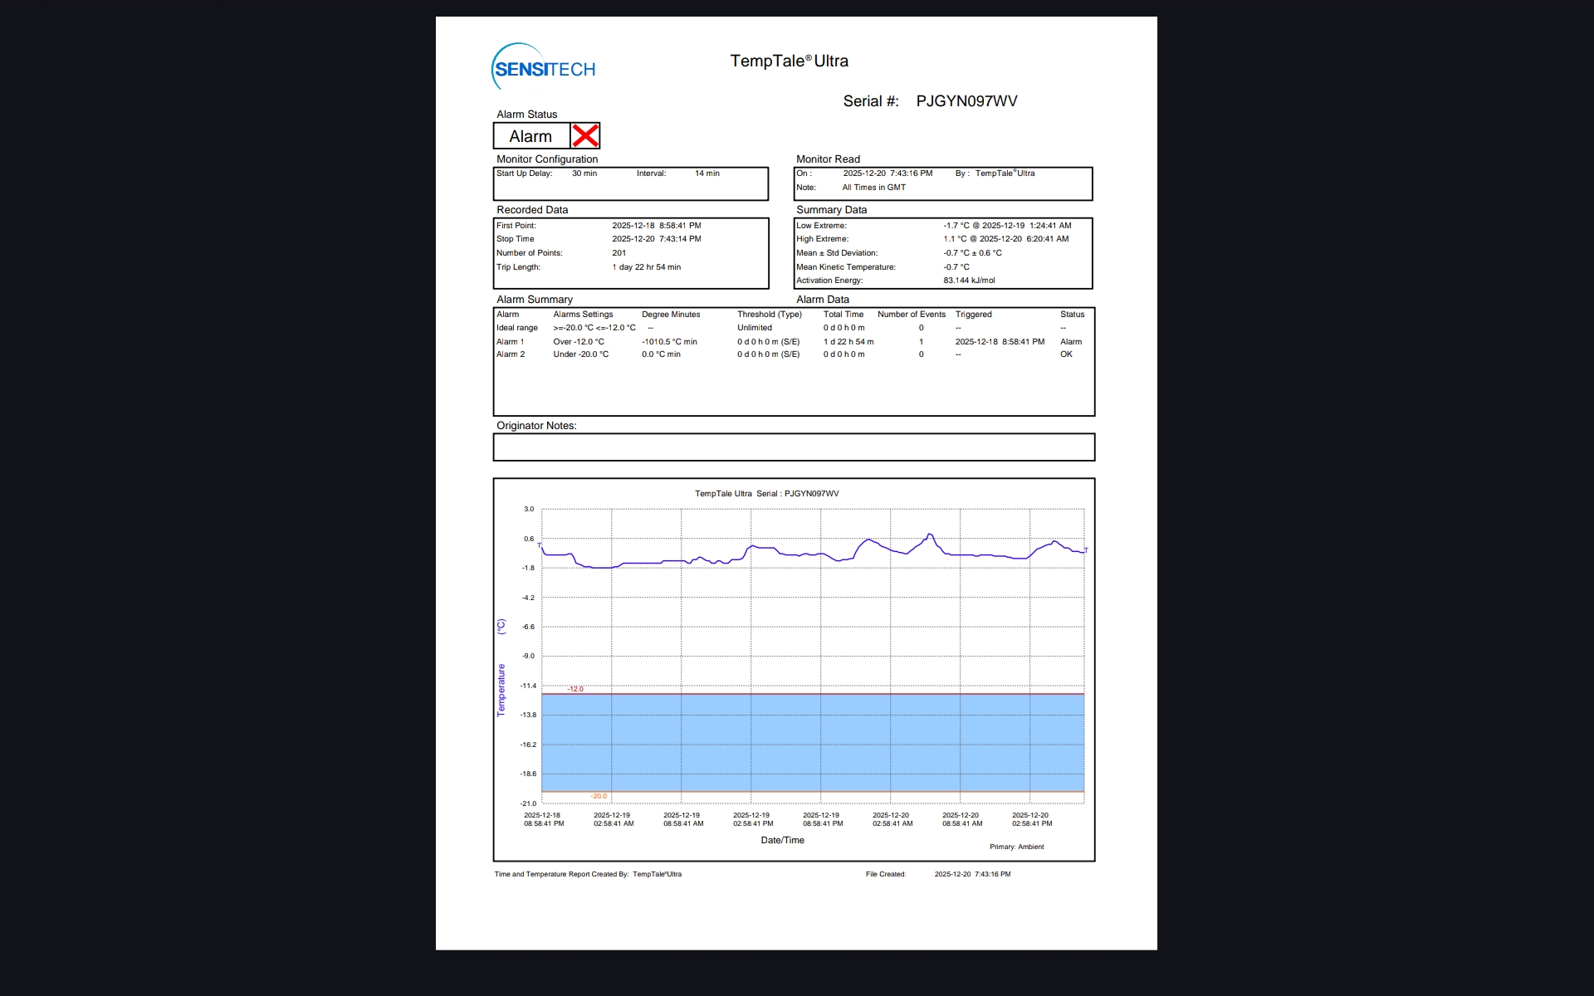The height and width of the screenshot is (996, 1594).
Task: Click the -12.0 upper limit line label
Action: pyautogui.click(x=575, y=689)
